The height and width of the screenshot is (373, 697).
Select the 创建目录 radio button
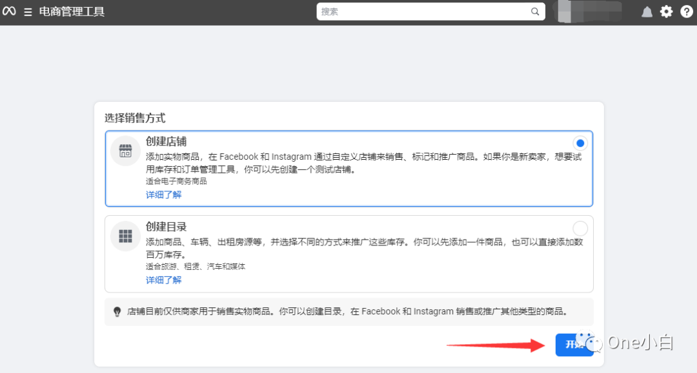[x=580, y=227]
